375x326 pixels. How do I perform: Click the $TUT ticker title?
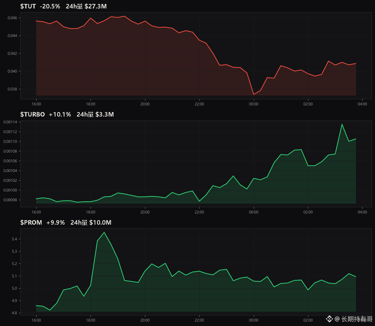click(28, 6)
